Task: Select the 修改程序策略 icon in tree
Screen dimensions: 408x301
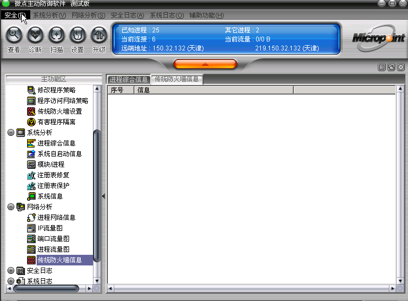Action: [31, 90]
